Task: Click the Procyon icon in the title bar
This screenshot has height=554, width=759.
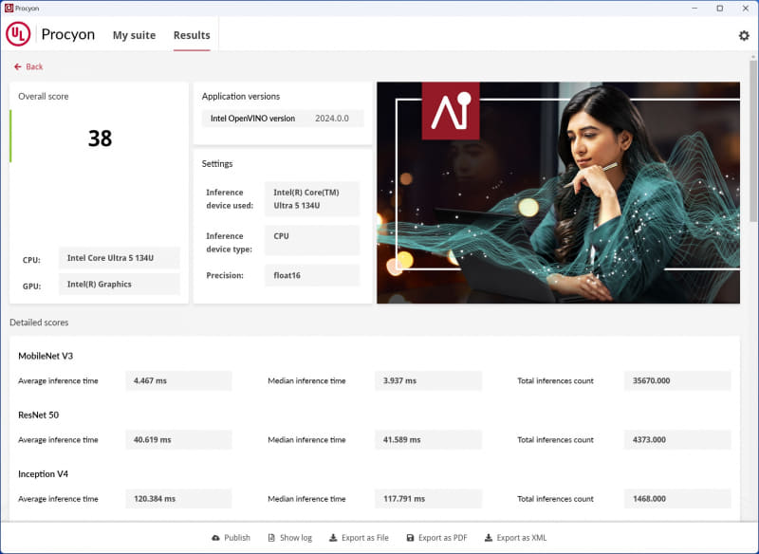Action: tap(8, 7)
